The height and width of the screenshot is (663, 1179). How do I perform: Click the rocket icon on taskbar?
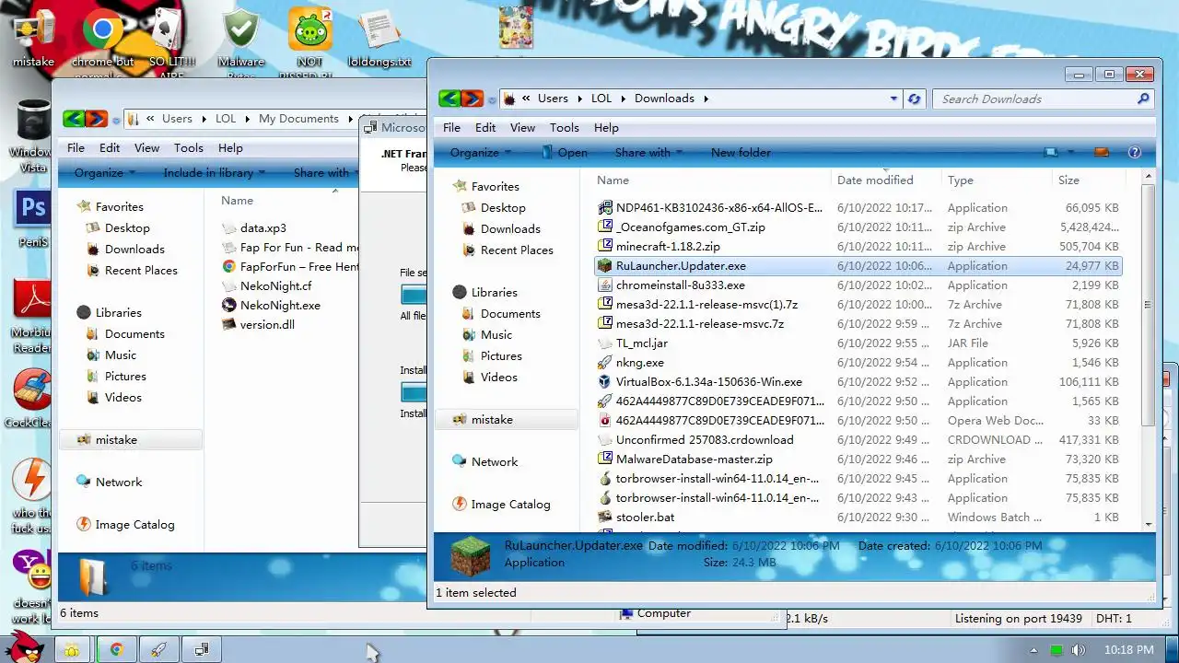(x=159, y=649)
